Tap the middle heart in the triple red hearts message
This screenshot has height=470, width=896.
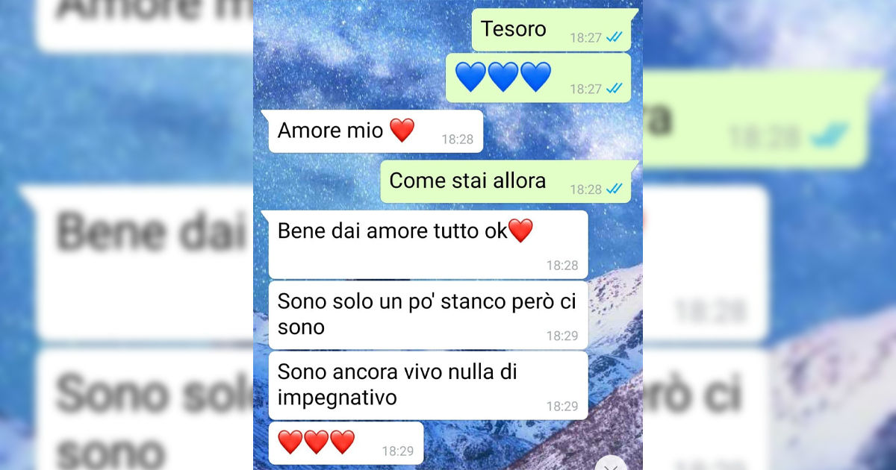[317, 442]
